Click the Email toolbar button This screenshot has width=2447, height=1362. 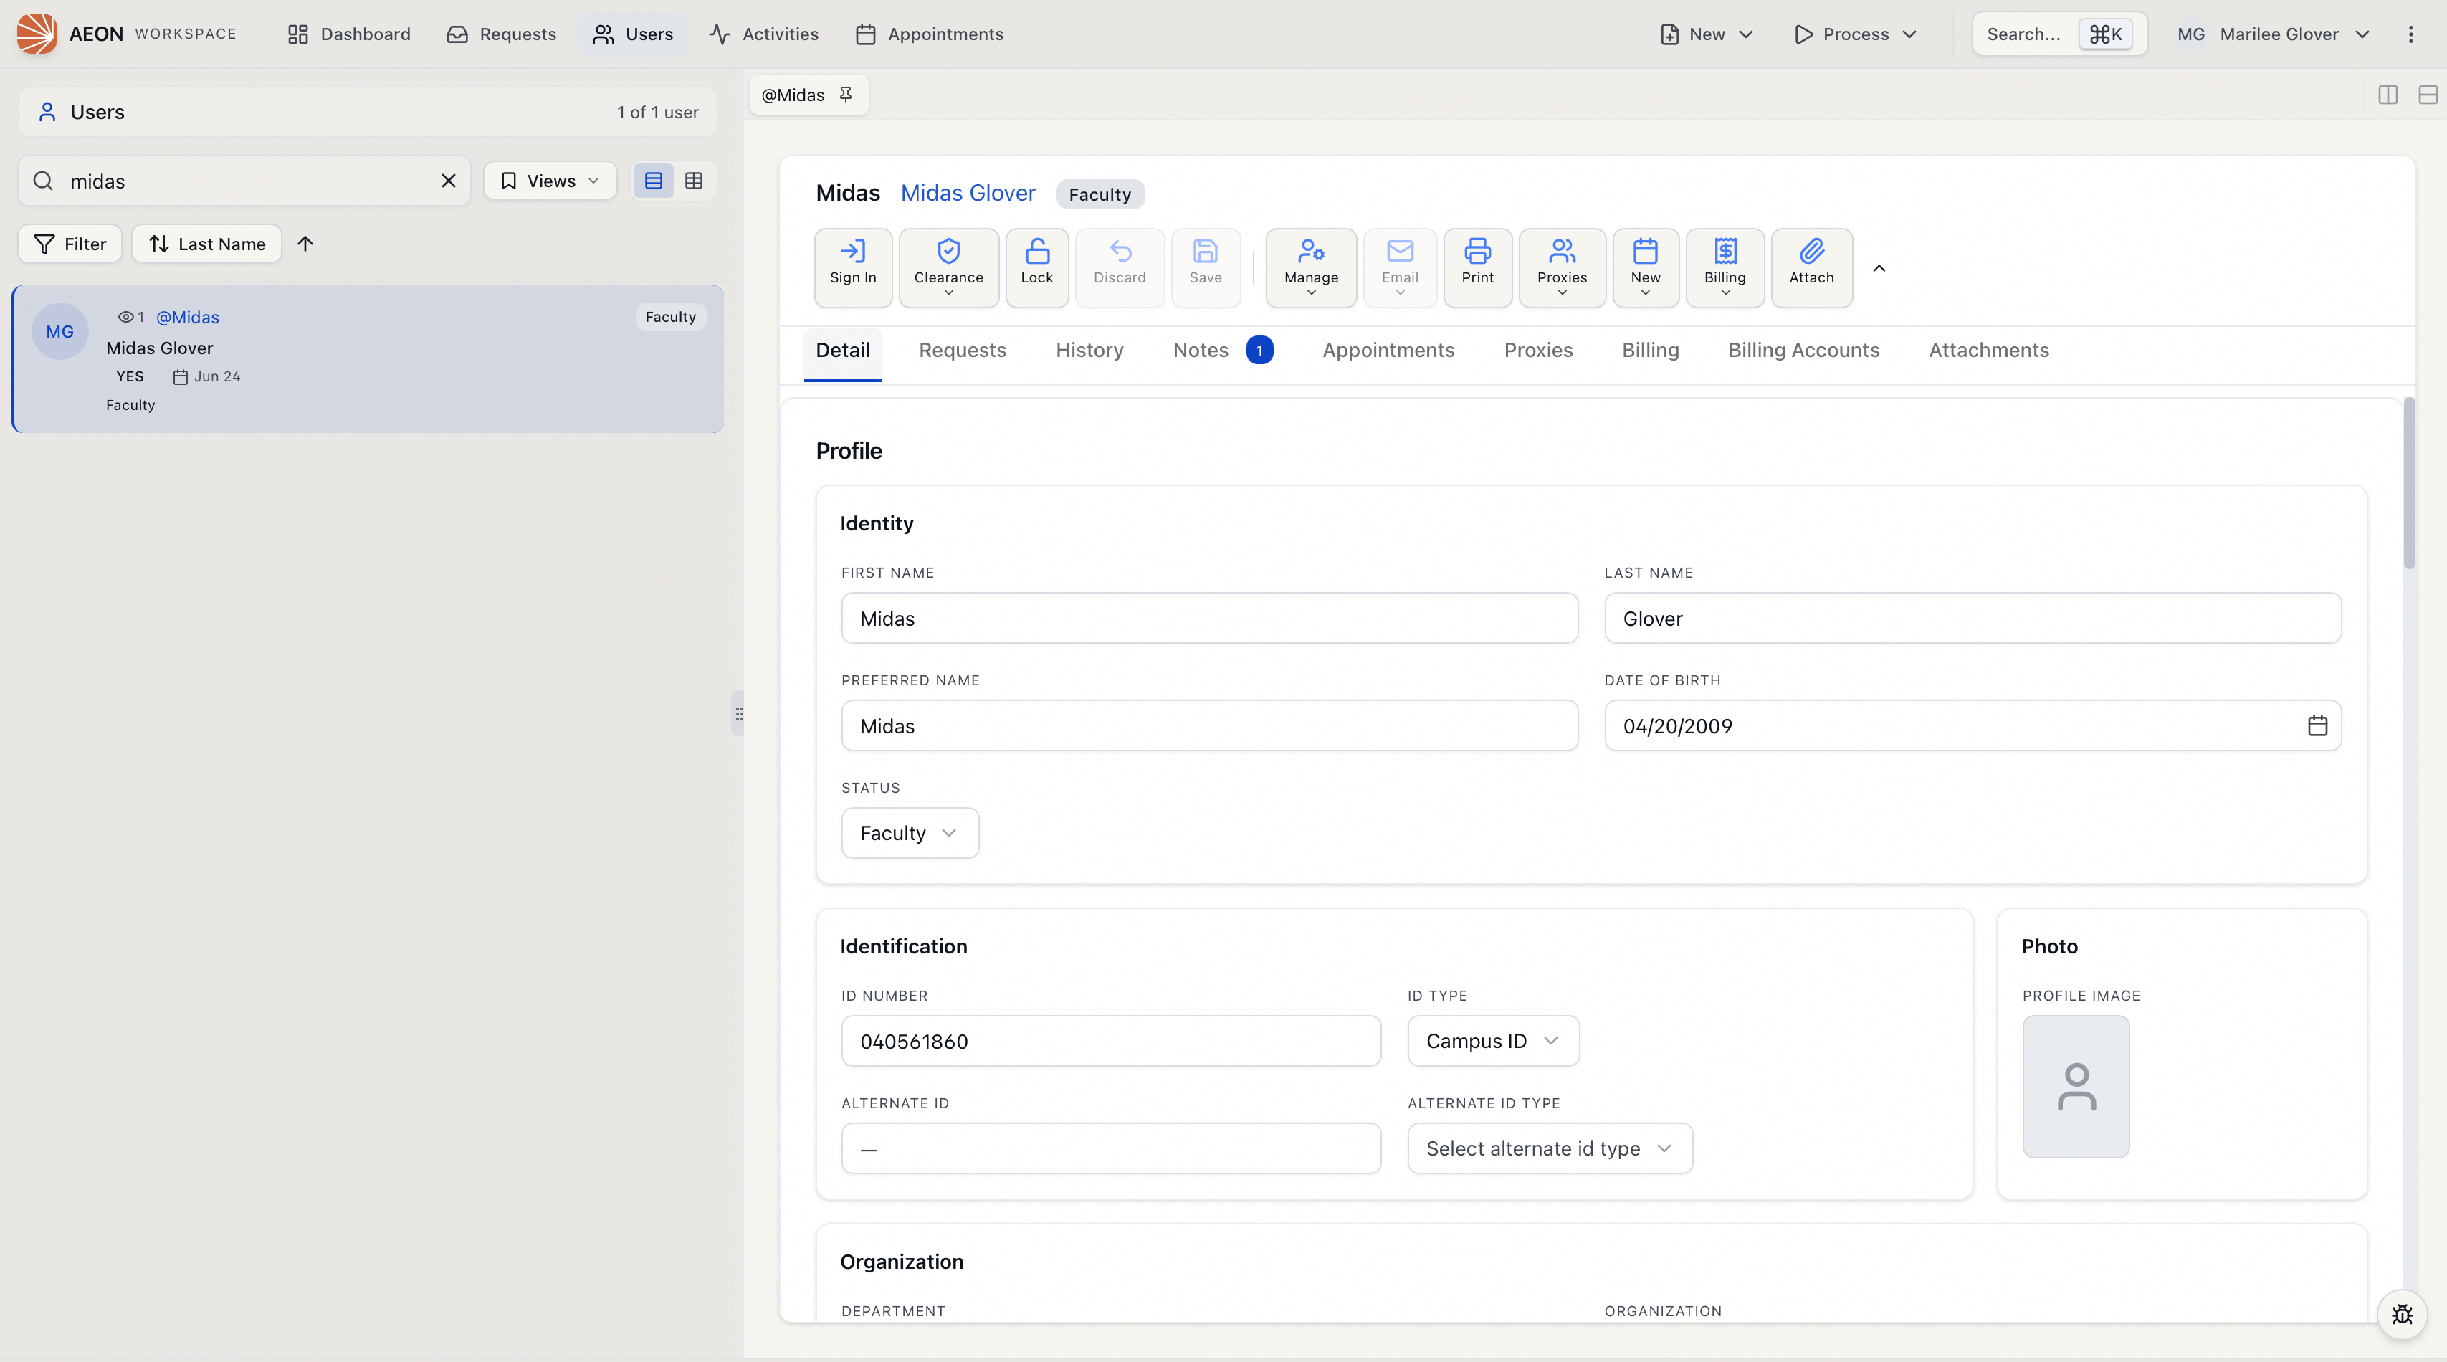1399,267
